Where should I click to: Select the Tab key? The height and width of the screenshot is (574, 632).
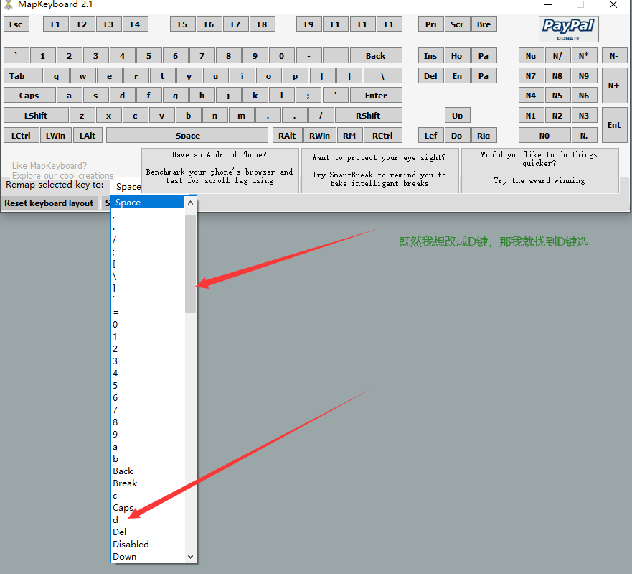[x=16, y=76]
